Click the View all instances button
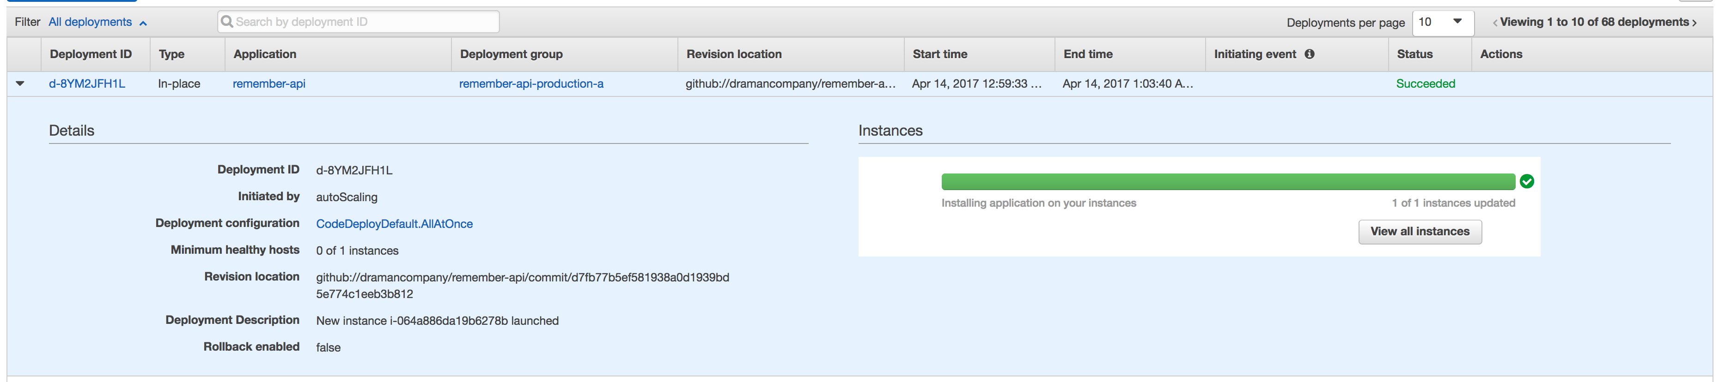The width and height of the screenshot is (1719, 382). 1420,231
